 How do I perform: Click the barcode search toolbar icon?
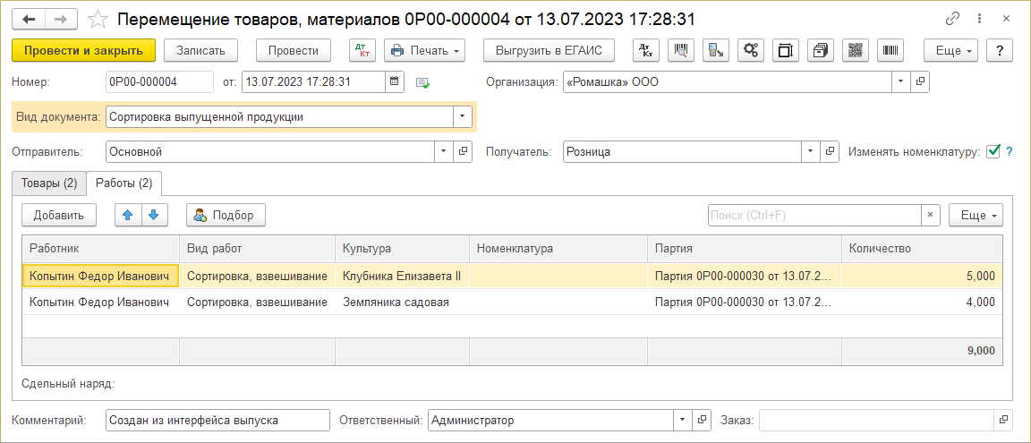680,51
